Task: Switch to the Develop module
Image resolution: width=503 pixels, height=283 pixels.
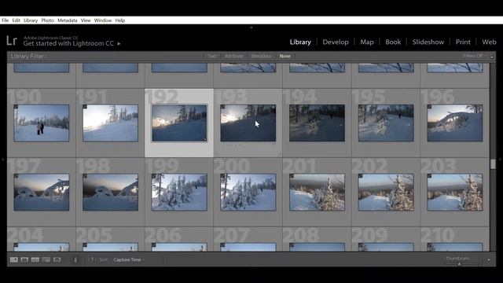Action: tap(336, 42)
